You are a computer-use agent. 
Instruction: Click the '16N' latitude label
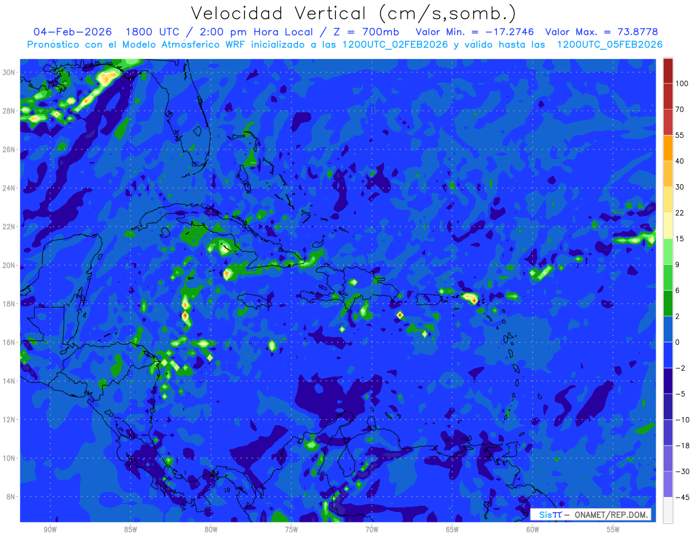coord(10,342)
